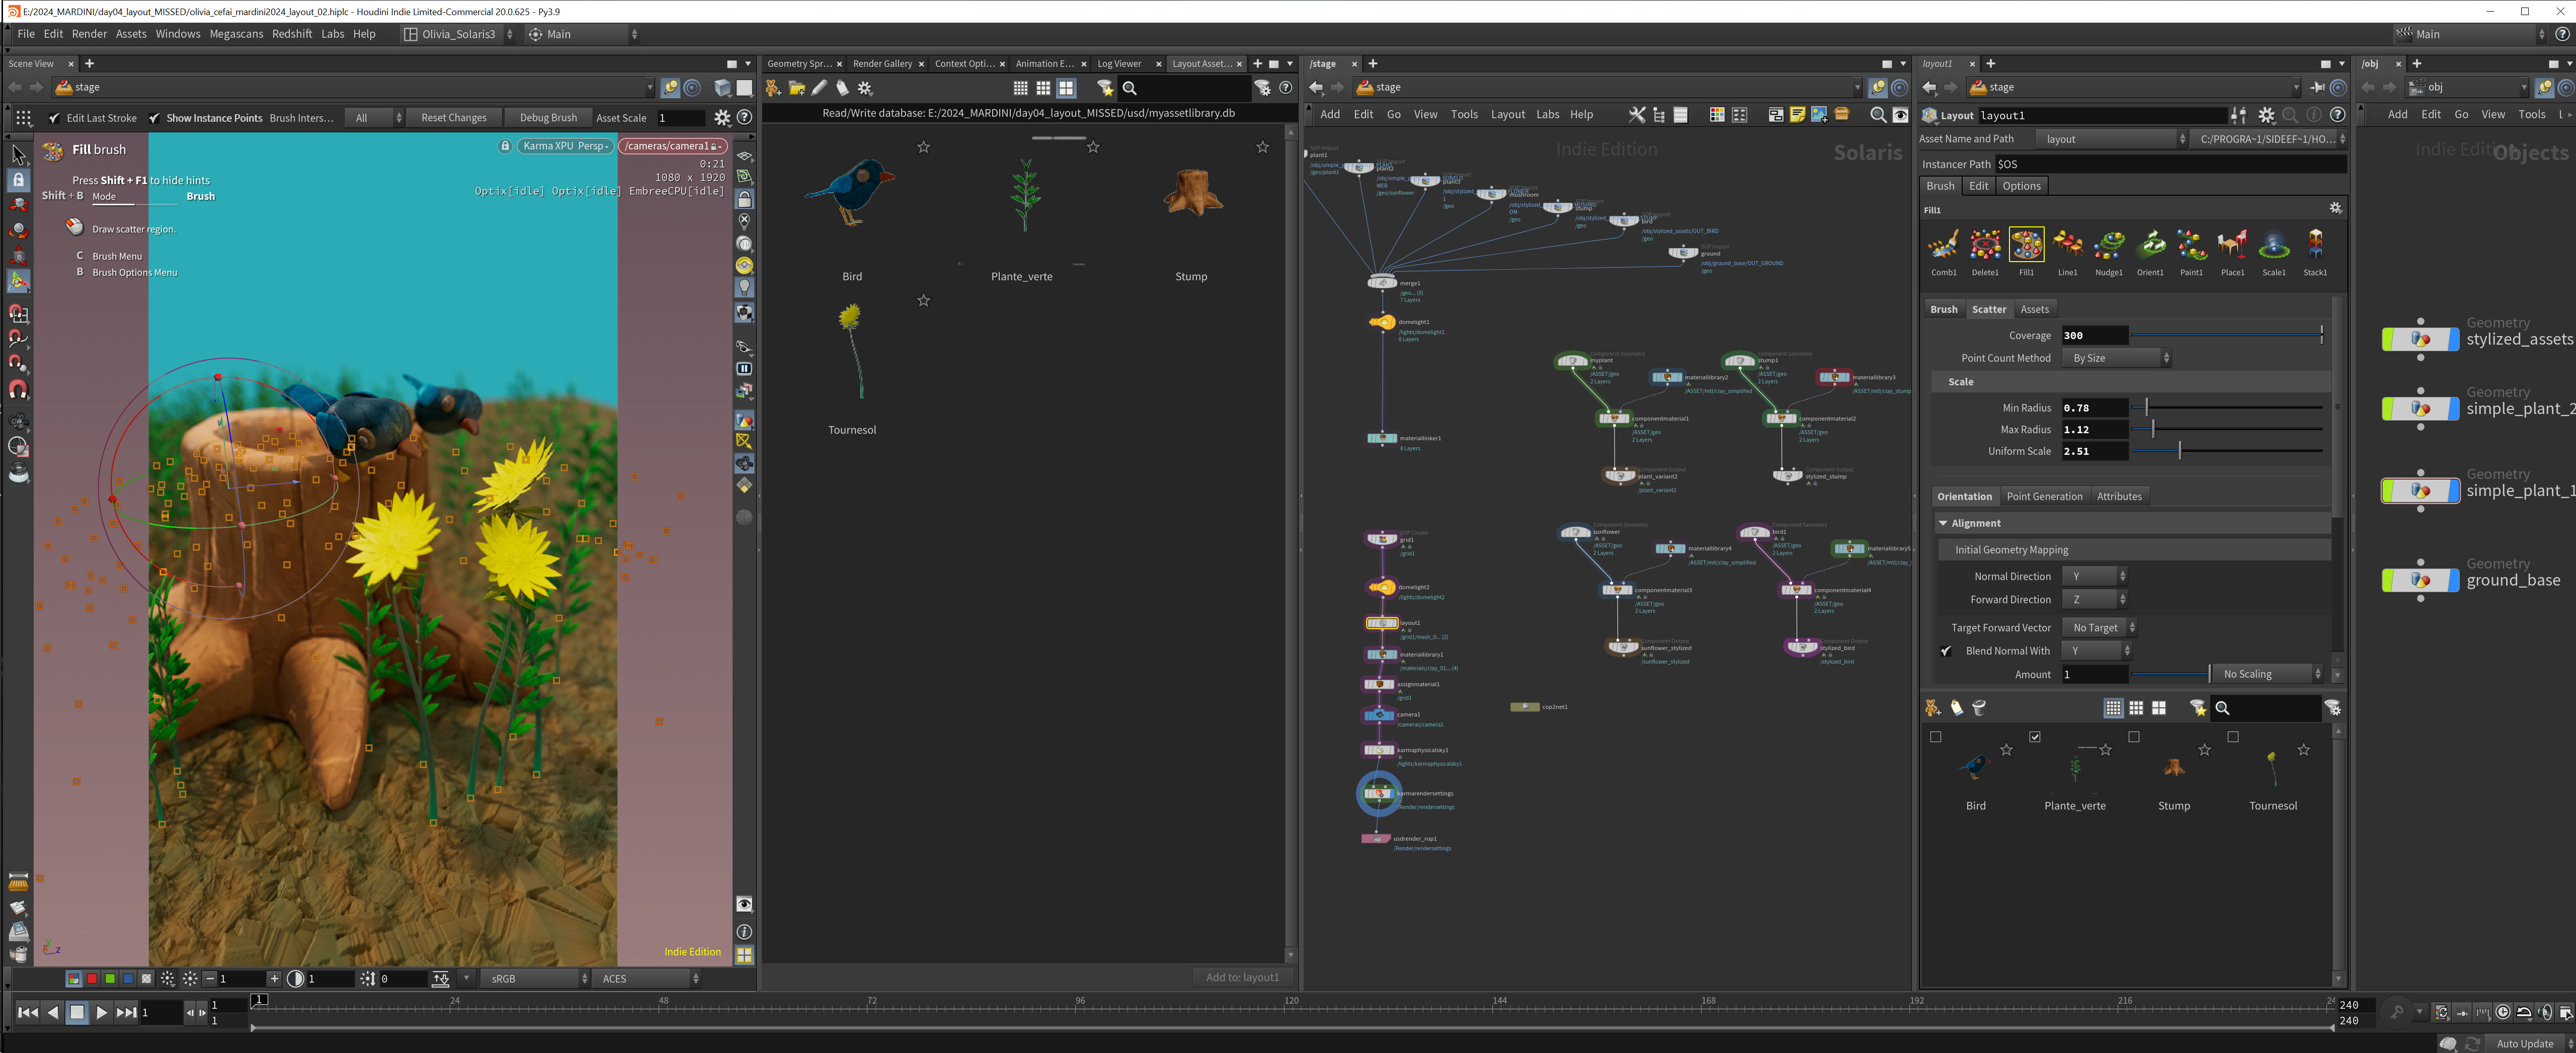Click the trash bucket icon in layout assets
Viewport: 2576px width, 1053px height.
tap(1978, 708)
